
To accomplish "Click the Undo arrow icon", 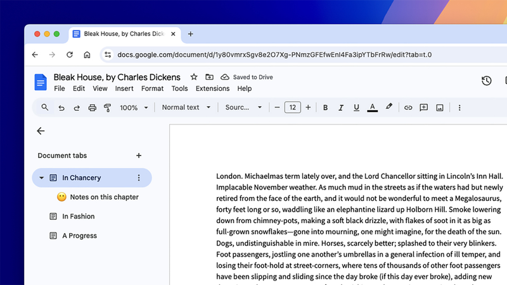I will 61,108.
